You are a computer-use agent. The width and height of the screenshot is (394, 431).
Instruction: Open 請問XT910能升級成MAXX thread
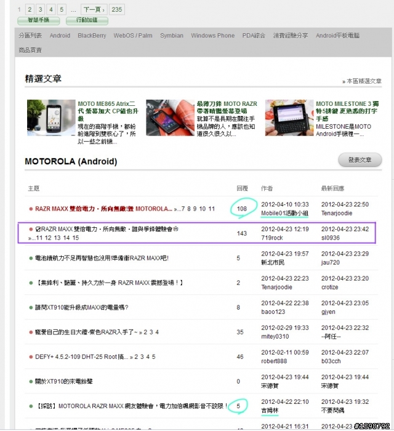pyautogui.click(x=82, y=308)
